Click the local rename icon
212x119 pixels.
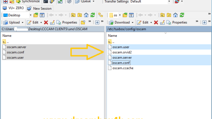pos(52,22)
